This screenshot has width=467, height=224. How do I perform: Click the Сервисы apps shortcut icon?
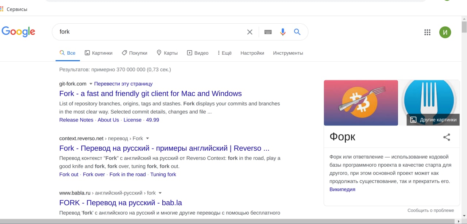point(2,9)
